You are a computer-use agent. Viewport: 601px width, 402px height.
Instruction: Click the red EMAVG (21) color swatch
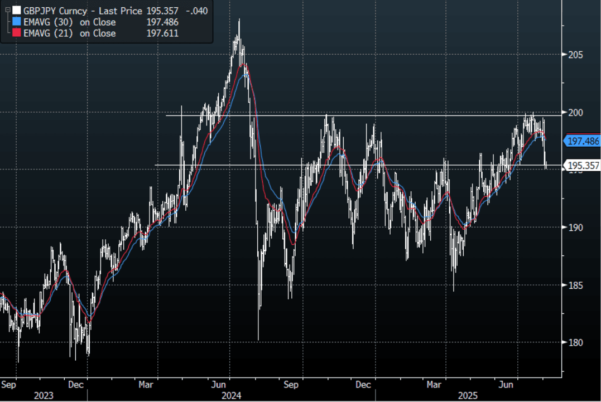[17, 33]
